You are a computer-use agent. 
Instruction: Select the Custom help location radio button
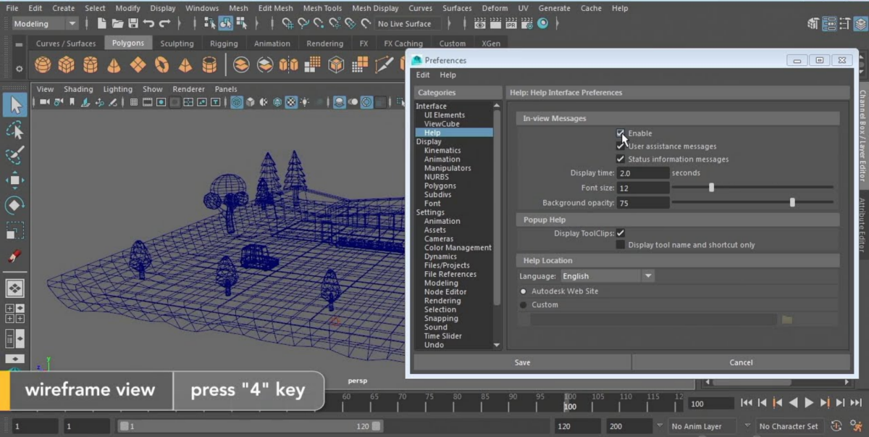pyautogui.click(x=524, y=305)
